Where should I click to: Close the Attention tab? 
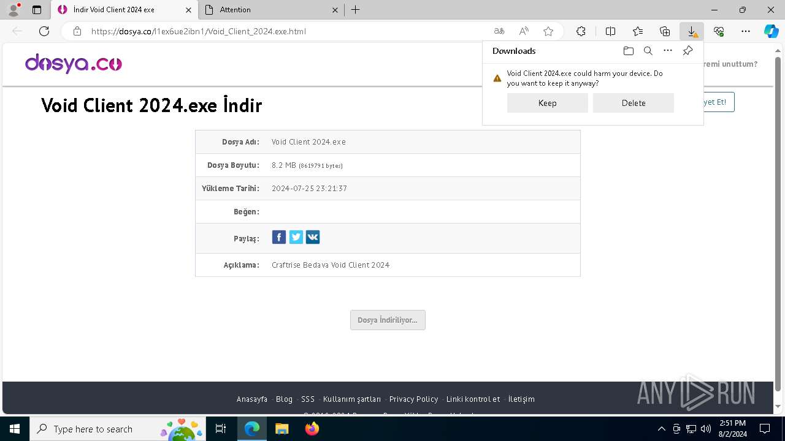[335, 10]
